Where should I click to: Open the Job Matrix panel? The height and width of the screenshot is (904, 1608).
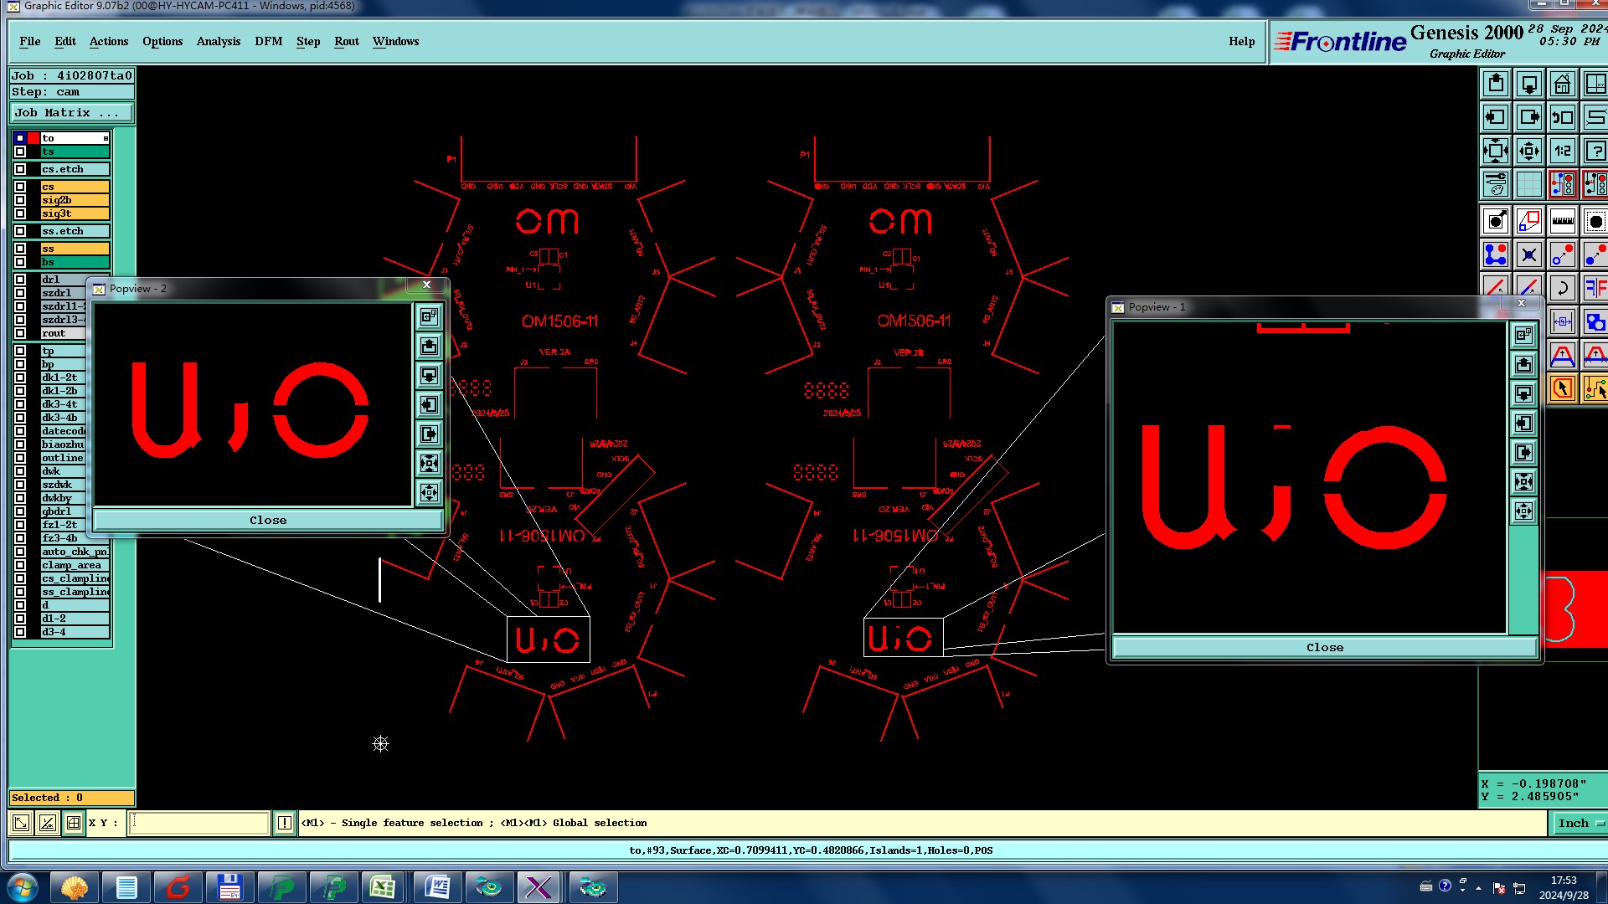click(x=71, y=113)
